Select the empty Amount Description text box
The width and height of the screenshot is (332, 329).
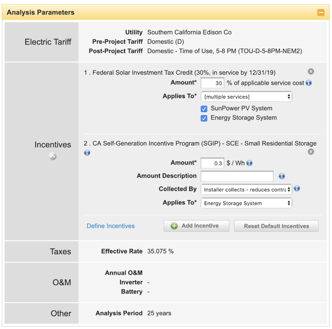click(x=237, y=176)
